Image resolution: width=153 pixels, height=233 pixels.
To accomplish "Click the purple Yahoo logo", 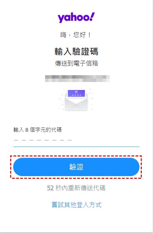I will pos(76,18).
